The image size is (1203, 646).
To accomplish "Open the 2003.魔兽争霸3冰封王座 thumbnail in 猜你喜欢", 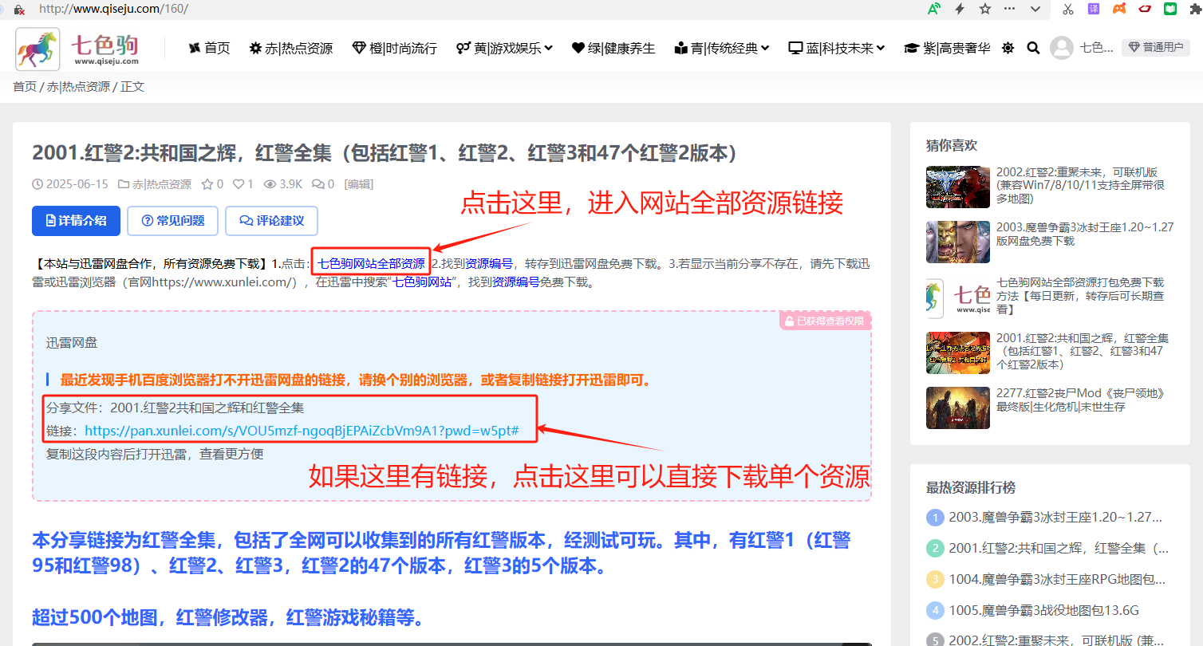I will 958,242.
